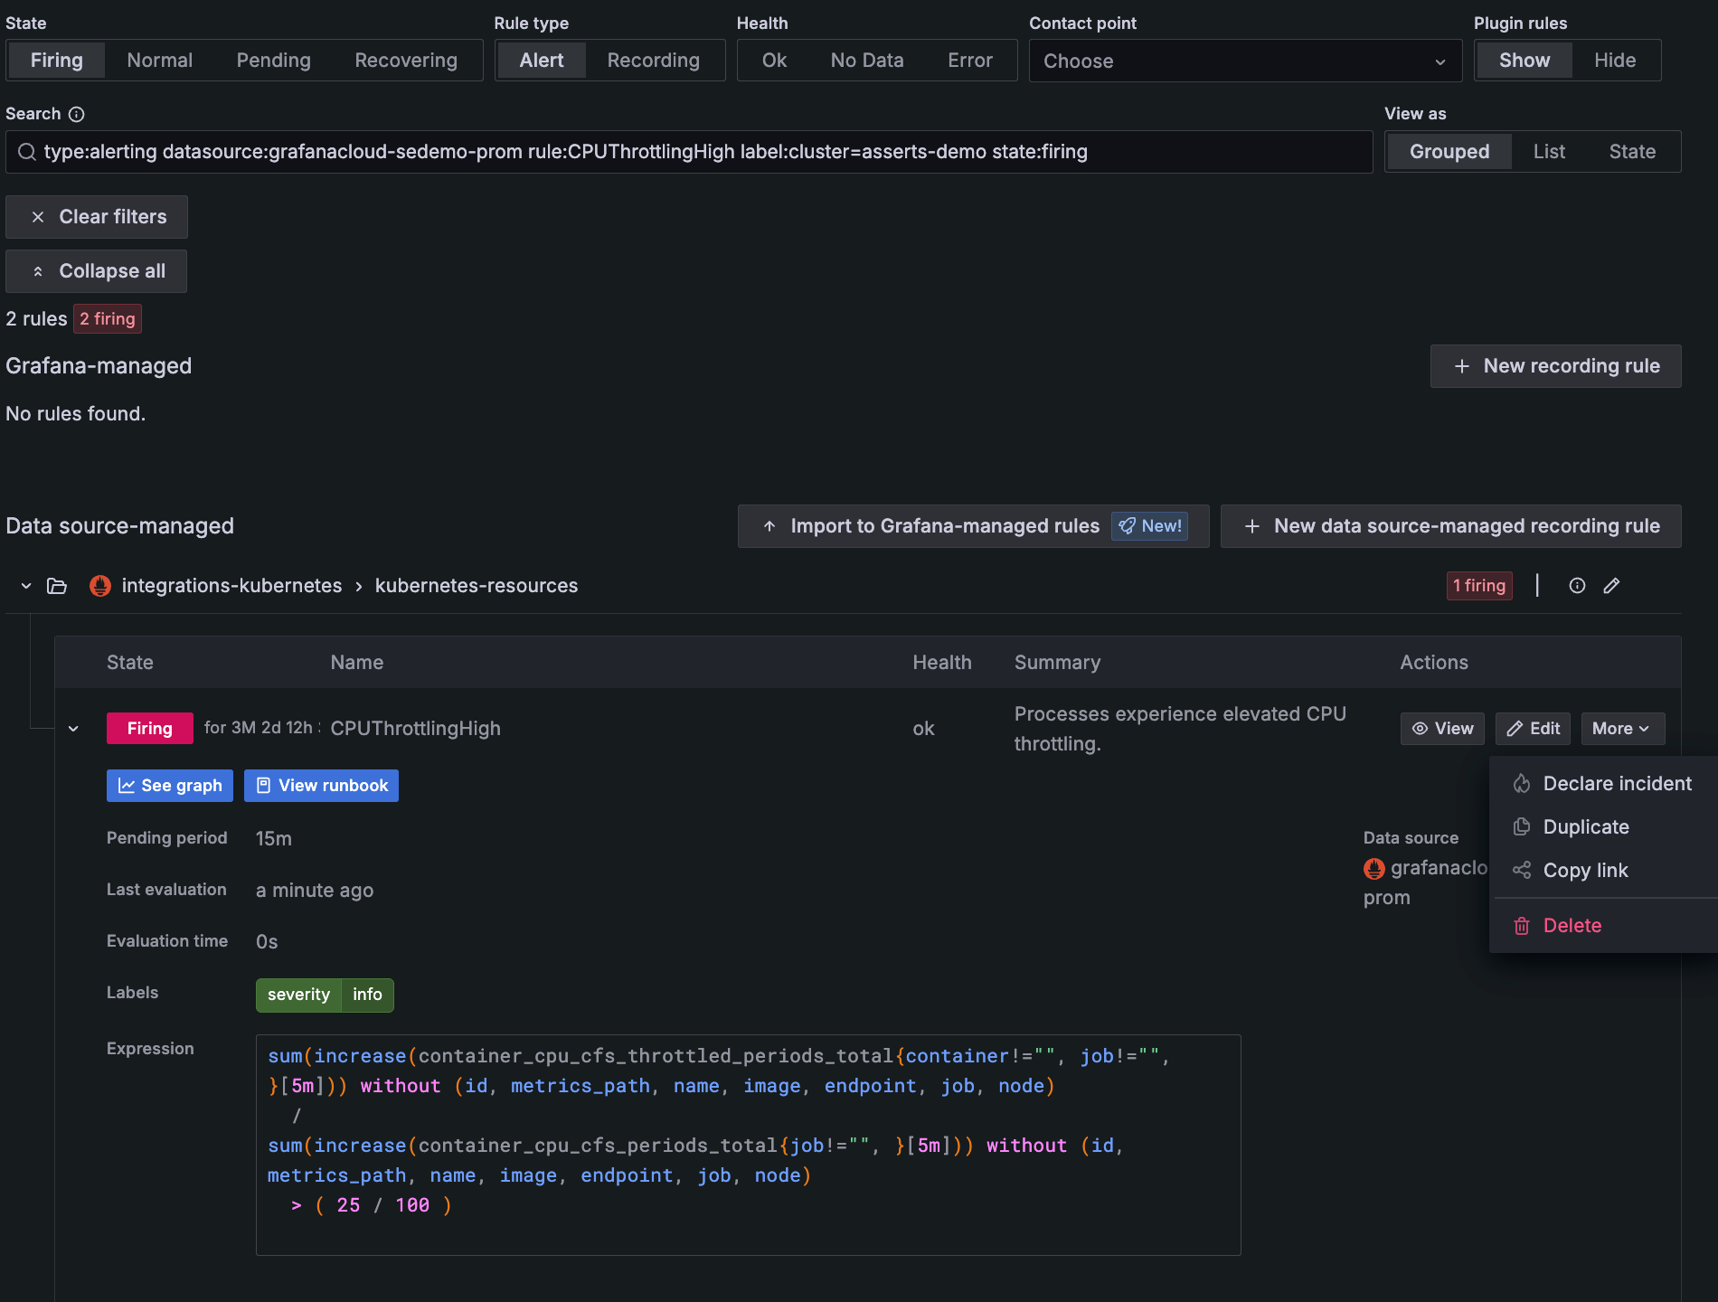Open the View runbook link

321,786
